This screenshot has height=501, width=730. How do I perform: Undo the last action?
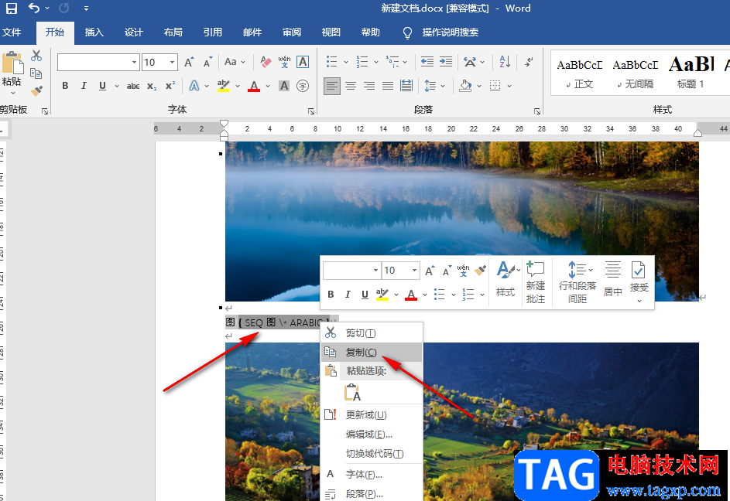point(34,8)
